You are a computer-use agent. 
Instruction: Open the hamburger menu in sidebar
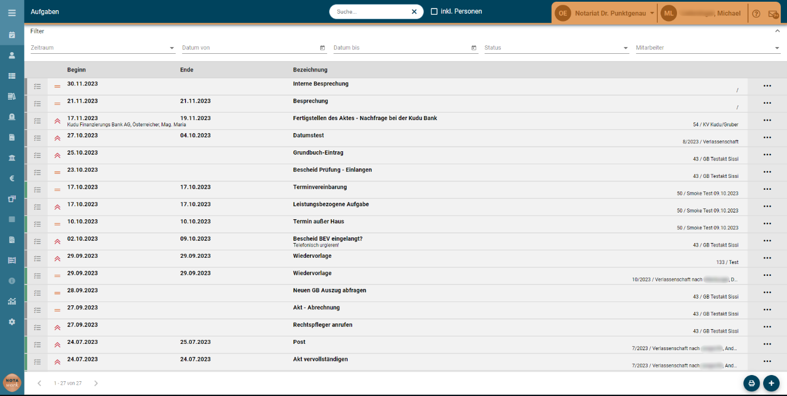coord(12,12)
